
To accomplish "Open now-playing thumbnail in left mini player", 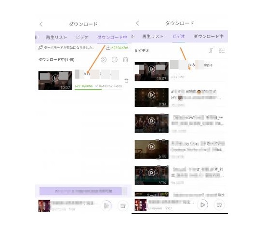I will pyautogui.click(x=44, y=206).
